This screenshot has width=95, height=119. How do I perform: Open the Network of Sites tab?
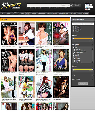pyautogui.click(x=52, y=13)
